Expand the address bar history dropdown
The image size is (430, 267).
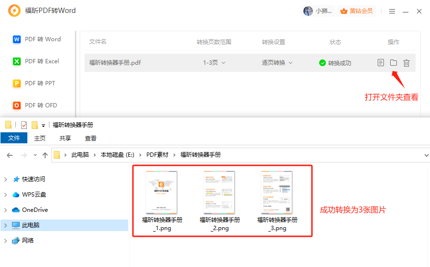[426, 155]
